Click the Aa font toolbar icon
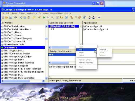The height and width of the screenshot is (101, 135). (x=99, y=18)
